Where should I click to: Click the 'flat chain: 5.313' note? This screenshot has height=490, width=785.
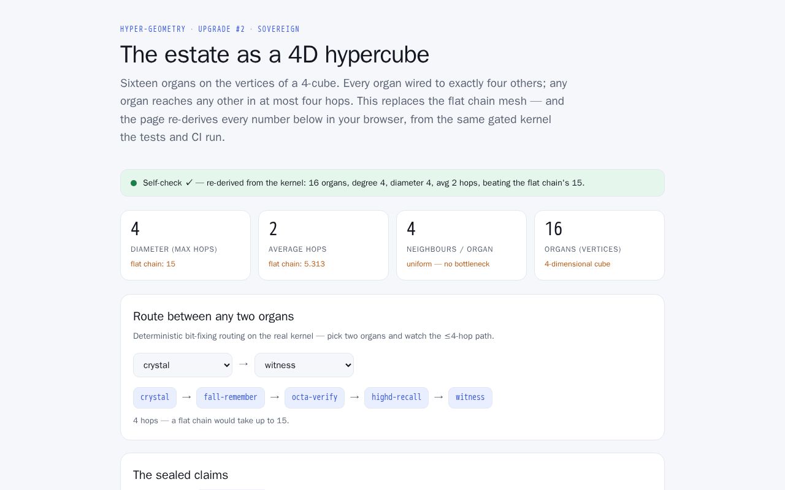click(297, 264)
